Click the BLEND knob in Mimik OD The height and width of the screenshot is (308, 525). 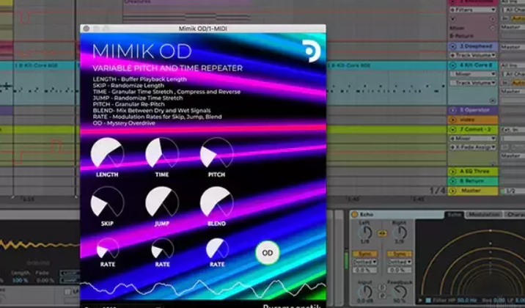tap(216, 202)
